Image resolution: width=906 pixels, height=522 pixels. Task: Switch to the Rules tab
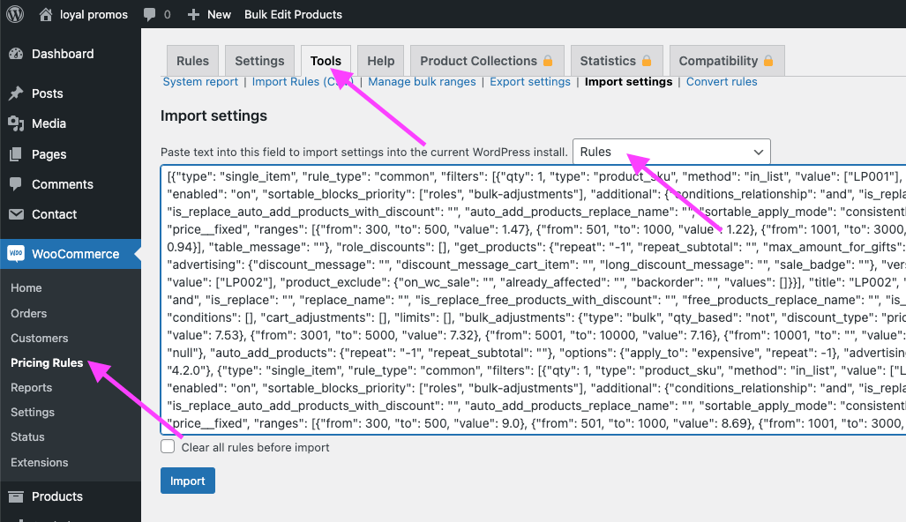192,61
